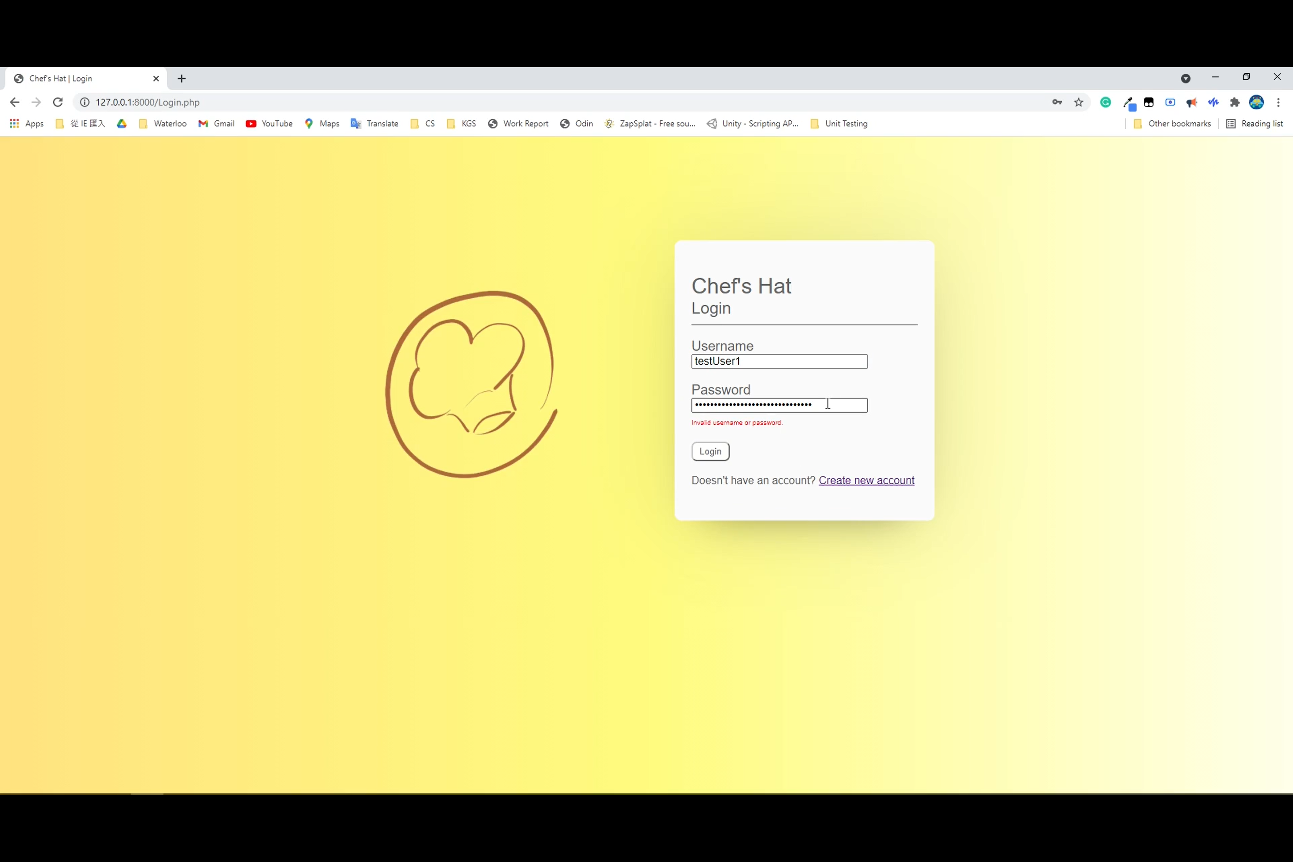Open the YouTube bookmark
This screenshot has width=1293, height=862.
tap(269, 123)
